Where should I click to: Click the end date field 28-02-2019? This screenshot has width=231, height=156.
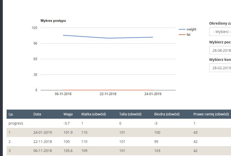tap(220, 68)
